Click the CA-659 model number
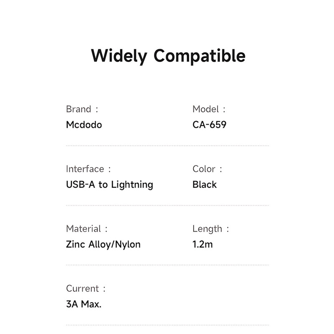This screenshot has height=334, width=334. (210, 125)
